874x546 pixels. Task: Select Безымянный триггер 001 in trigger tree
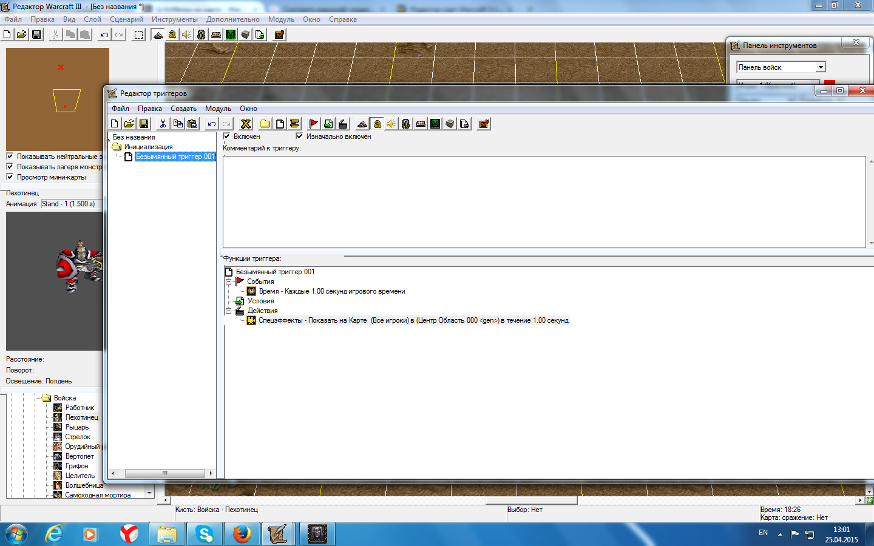175,157
